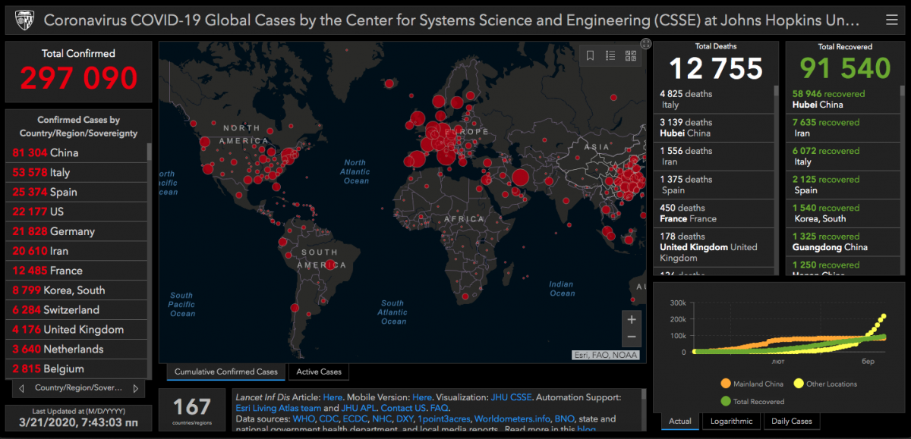Go to next country list view using right arrow
Image resolution: width=911 pixels, height=439 pixels.
(136, 388)
